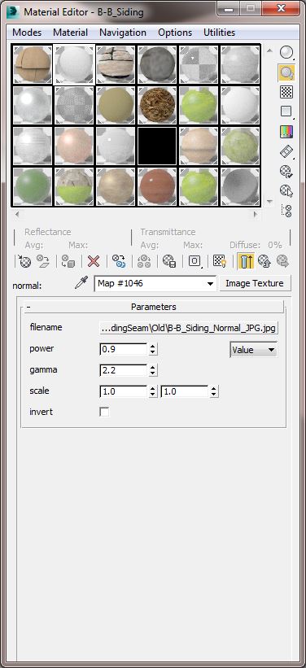
Task: Click the red X Reset Map icon
Action: (93, 260)
